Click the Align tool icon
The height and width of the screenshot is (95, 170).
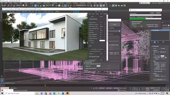point(91,5)
